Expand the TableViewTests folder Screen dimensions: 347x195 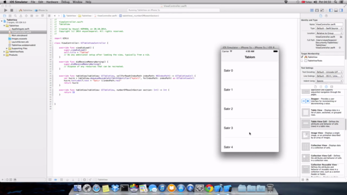4,52
